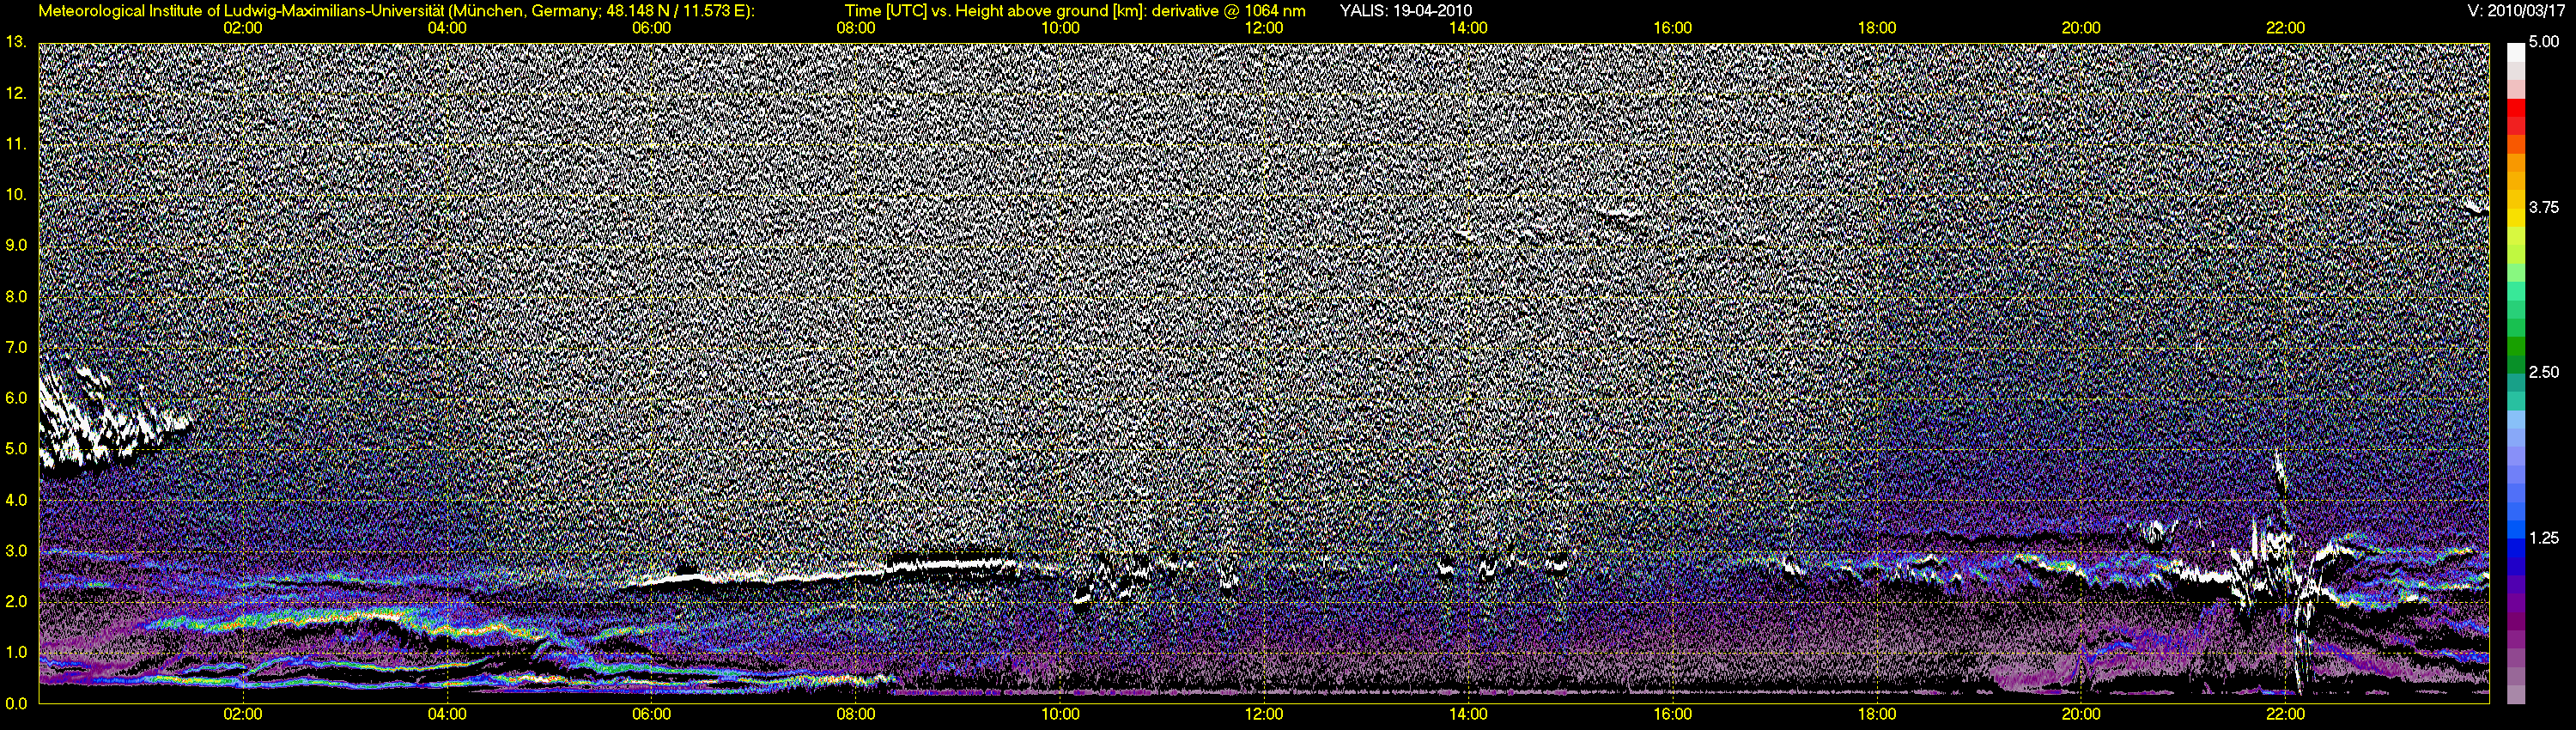This screenshot has width=2576, height=730.
Task: Click the 4.0 height axis label
Action: tap(16, 500)
